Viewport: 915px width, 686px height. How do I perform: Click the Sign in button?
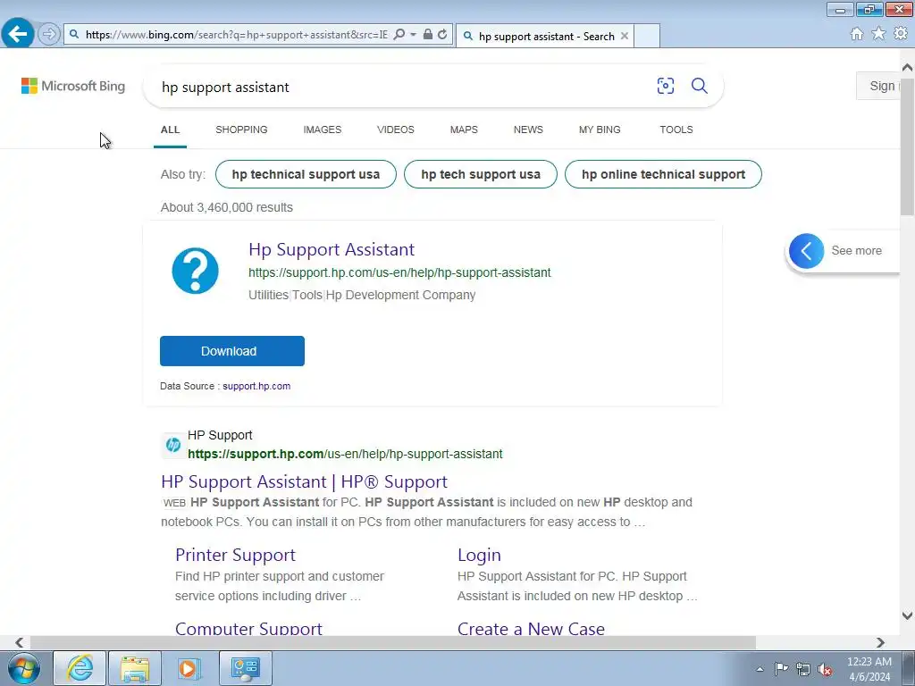click(878, 86)
